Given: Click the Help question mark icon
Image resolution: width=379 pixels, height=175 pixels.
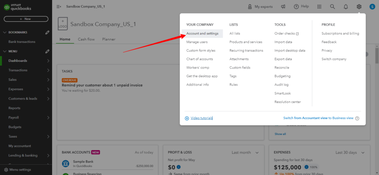Looking at the screenshot, I should [296, 7].
